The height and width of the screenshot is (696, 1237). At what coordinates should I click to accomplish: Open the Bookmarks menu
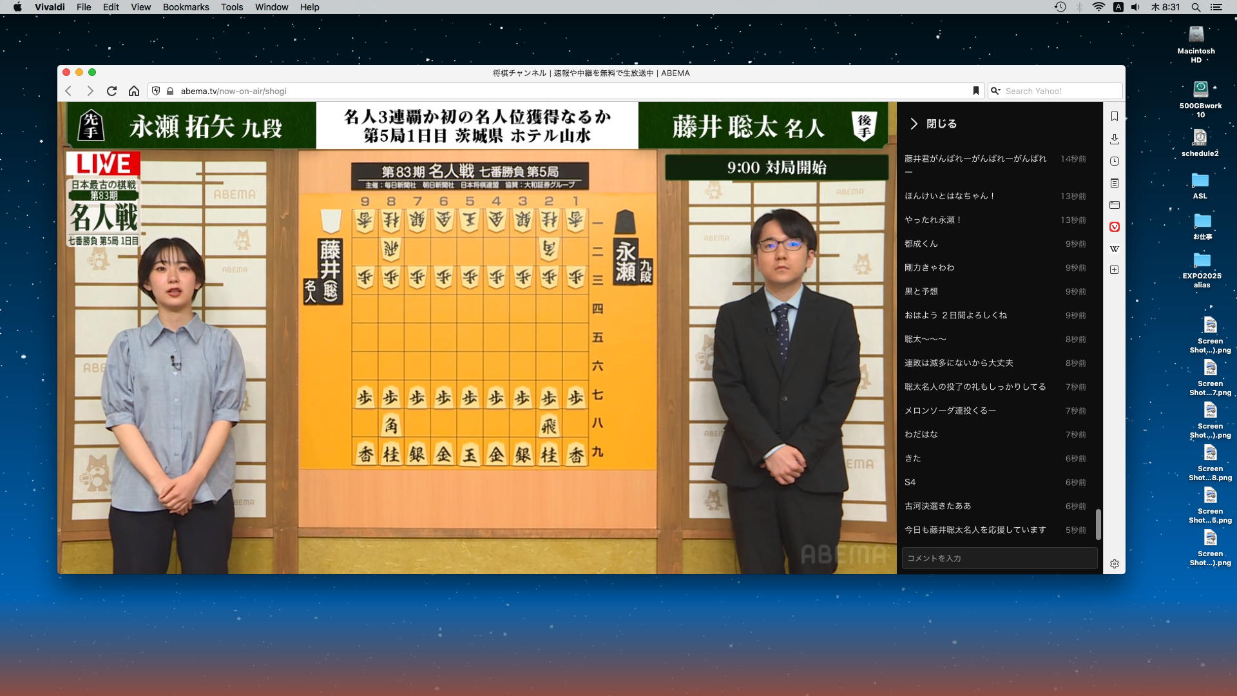[186, 7]
